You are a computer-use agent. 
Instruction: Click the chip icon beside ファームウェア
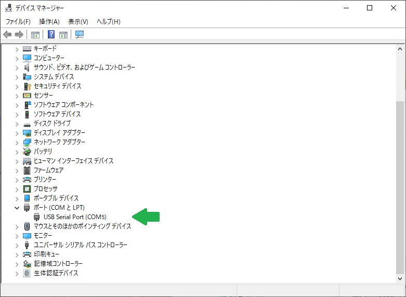tap(27, 170)
